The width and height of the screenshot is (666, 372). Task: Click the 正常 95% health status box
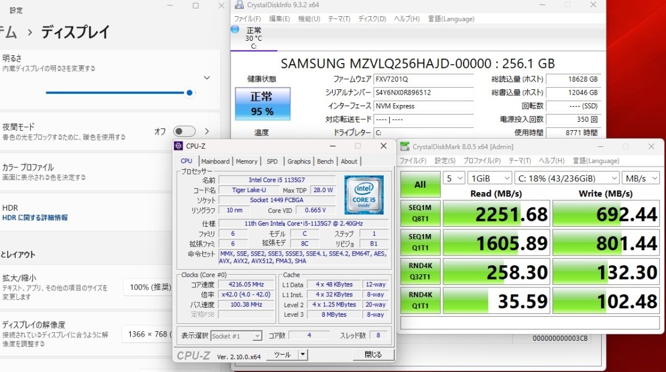point(262,104)
